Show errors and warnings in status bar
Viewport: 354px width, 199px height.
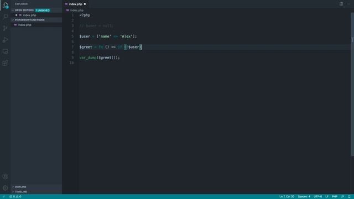coord(15,197)
